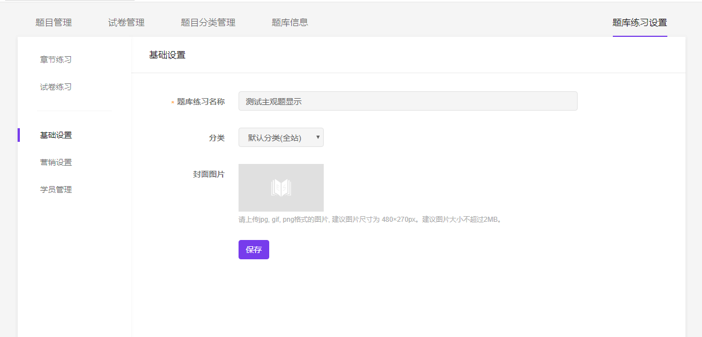Click the 题库练习名称 field label

(x=200, y=102)
